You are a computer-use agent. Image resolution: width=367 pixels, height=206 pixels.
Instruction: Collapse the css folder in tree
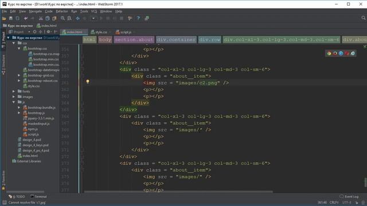[14, 43]
